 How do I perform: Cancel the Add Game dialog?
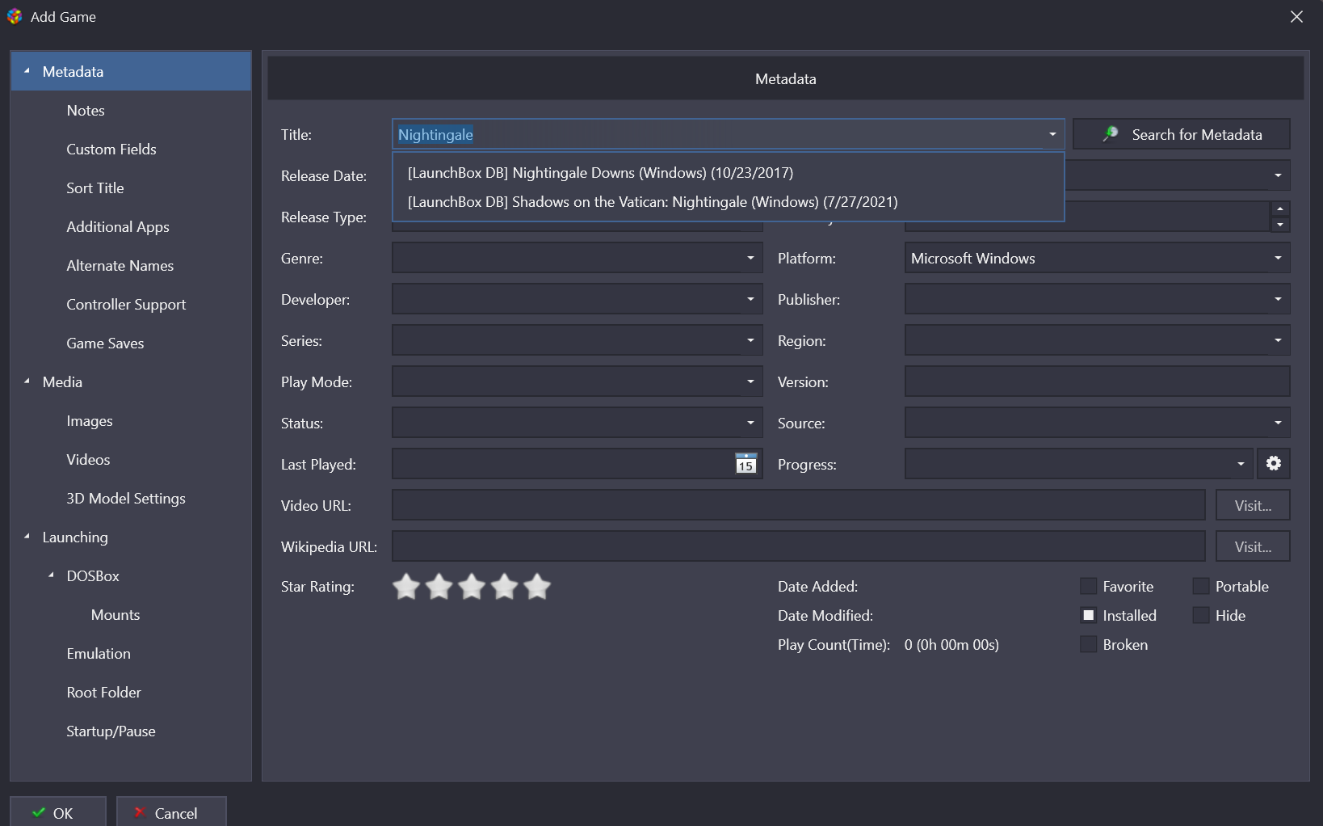point(171,812)
